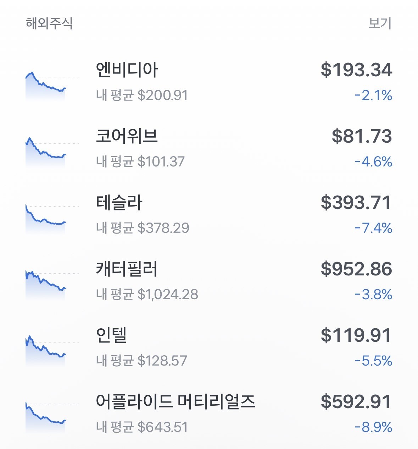
Task: Tap the 보기 link
Action: pyautogui.click(x=380, y=23)
